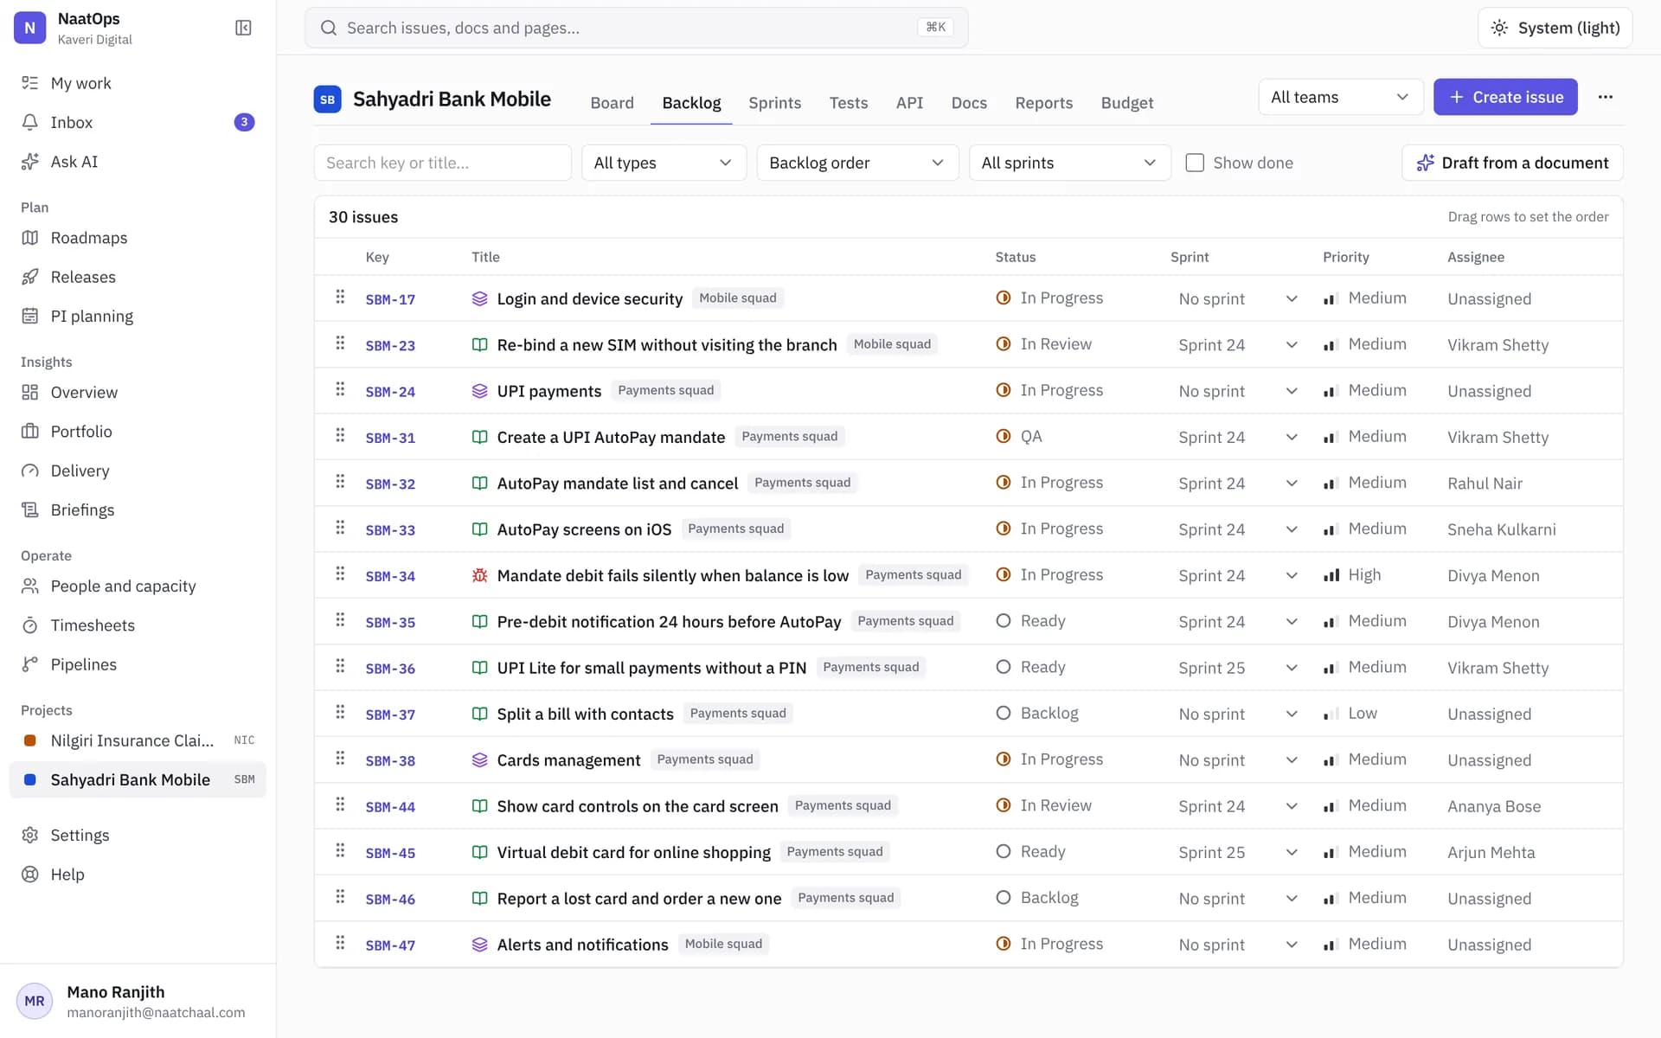Switch to the Sprints tab
This screenshot has width=1661, height=1038.
774,103
